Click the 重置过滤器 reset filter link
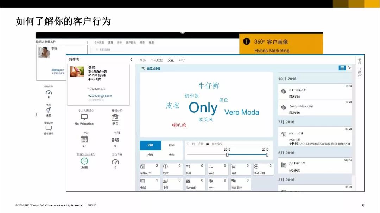Image resolution: width=380 pixels, height=213 pixels. point(153,69)
